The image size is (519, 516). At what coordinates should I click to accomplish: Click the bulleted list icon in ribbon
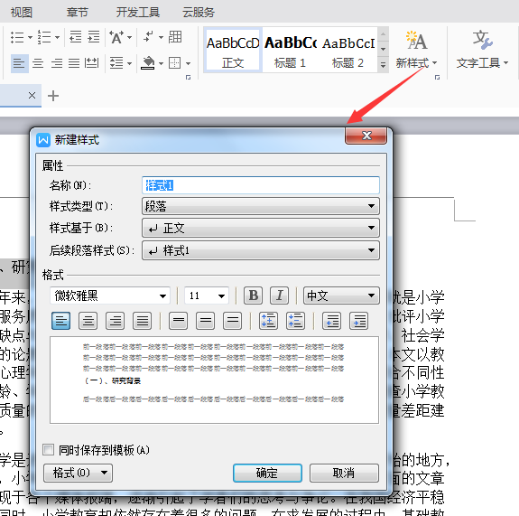tap(17, 37)
